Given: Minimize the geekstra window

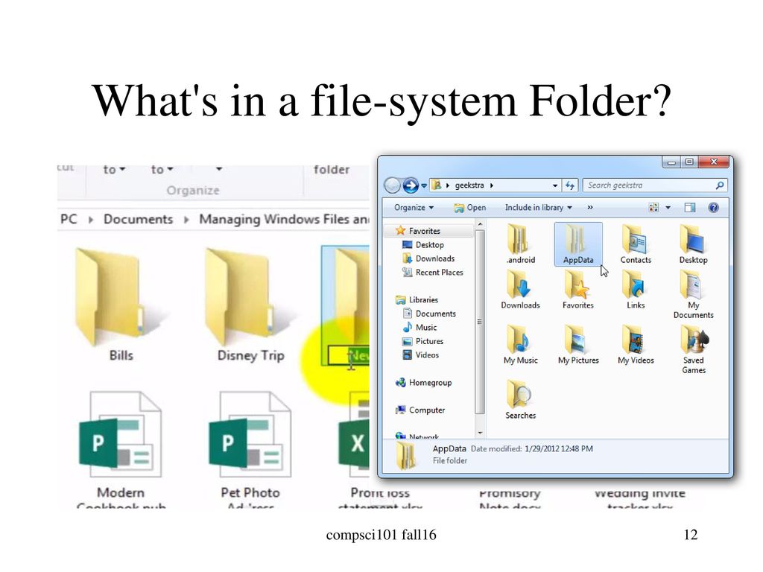Looking at the screenshot, I should click(x=671, y=162).
